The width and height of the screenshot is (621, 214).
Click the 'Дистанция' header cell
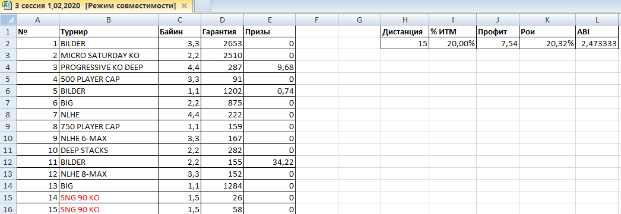pyautogui.click(x=404, y=31)
